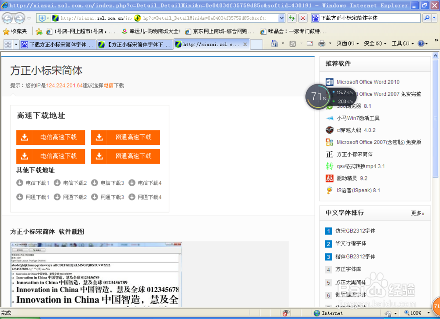Open the Help question mark icon
Image resolution: width=440 pixels, height=319 pixels.
(x=421, y=44)
